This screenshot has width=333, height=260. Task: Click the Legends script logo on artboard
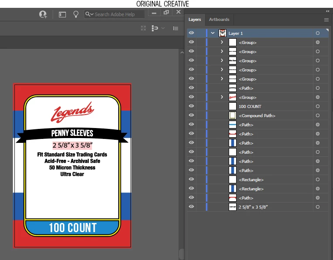(72, 112)
